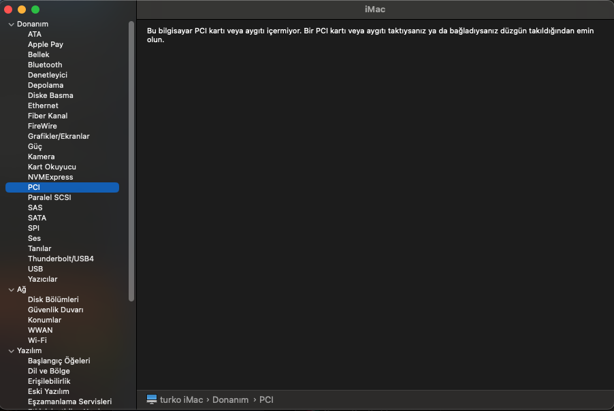614x411 pixels.
Task: Select Bluetooth in the sidebar
Action: pos(45,65)
